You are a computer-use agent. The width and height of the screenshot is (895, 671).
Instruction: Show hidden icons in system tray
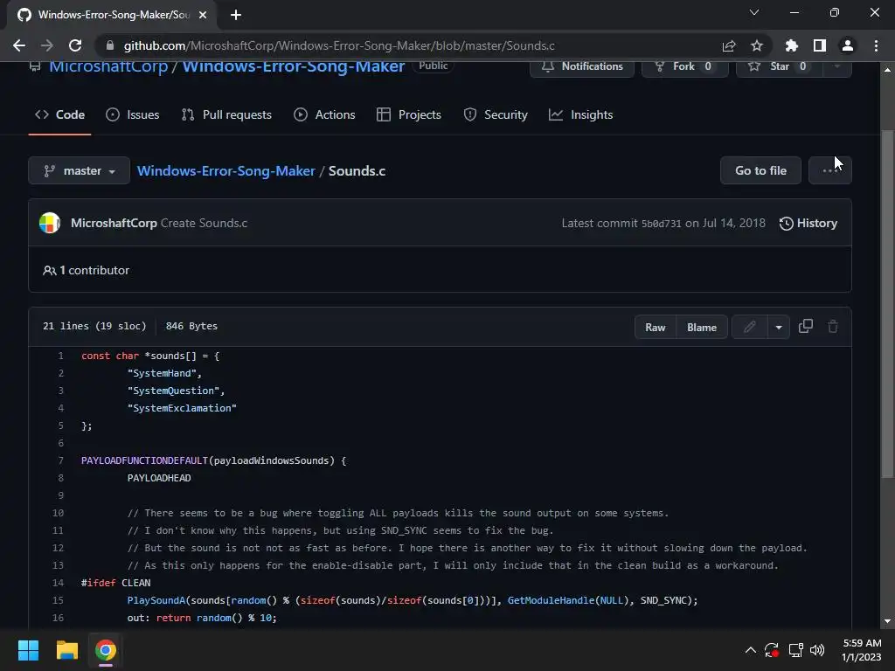[751, 650]
